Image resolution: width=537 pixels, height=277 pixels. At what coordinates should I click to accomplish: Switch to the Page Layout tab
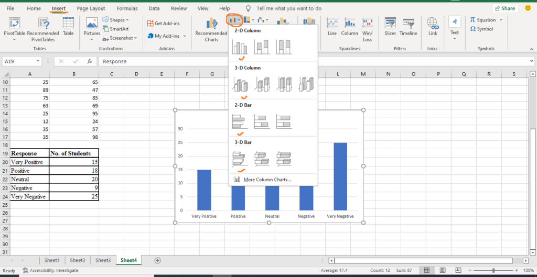click(x=91, y=8)
